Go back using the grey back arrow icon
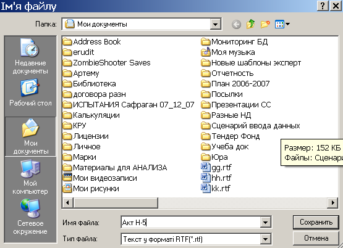This screenshot has width=343, height=248. [x=236, y=24]
